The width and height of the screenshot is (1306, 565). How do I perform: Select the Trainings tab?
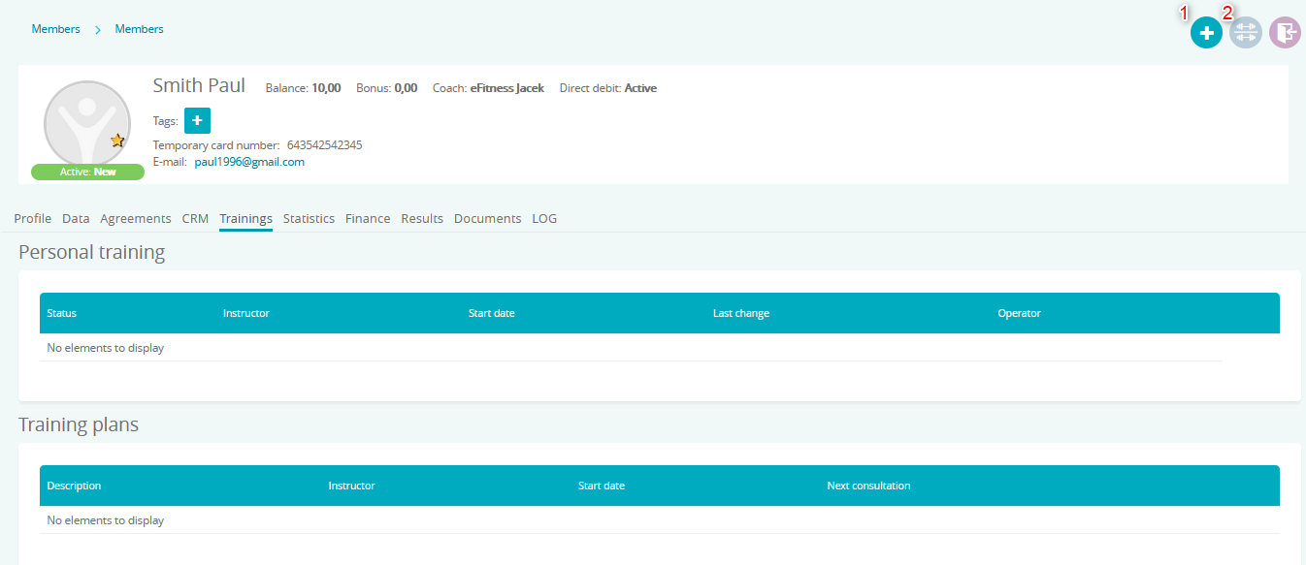click(x=245, y=219)
